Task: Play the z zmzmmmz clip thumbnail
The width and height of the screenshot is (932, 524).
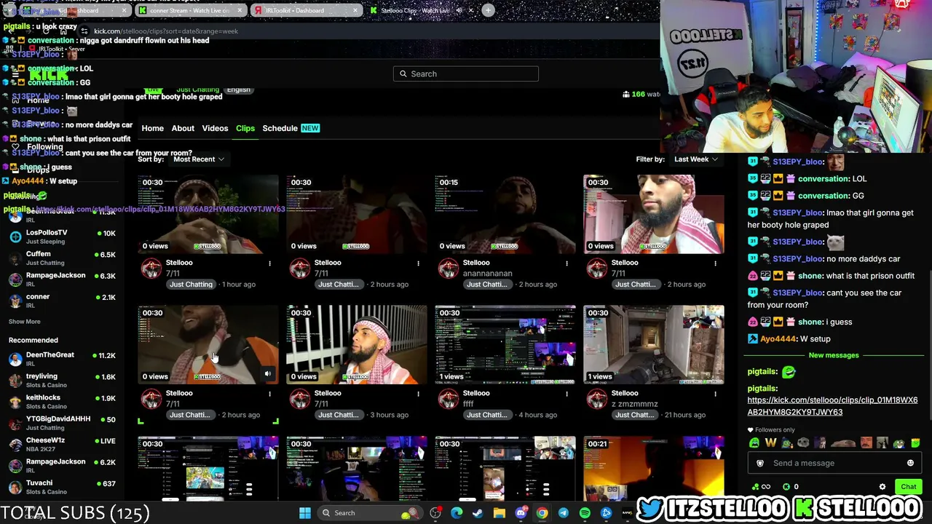Action: pyautogui.click(x=654, y=344)
